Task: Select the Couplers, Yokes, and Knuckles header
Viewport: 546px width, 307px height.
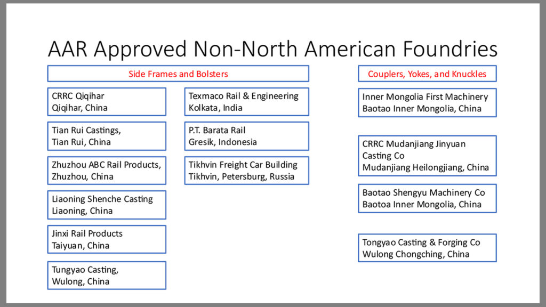Action: [x=427, y=74]
